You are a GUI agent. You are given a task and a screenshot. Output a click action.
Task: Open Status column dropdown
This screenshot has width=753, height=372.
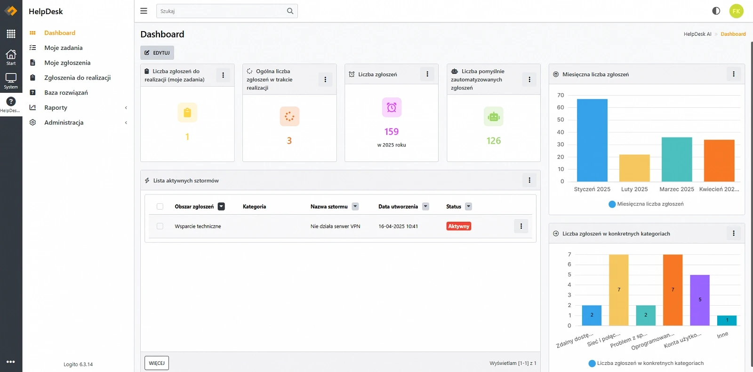point(468,206)
